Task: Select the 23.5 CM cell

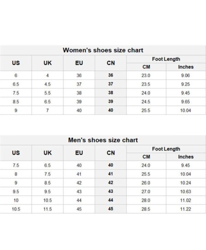Action: (x=146, y=84)
